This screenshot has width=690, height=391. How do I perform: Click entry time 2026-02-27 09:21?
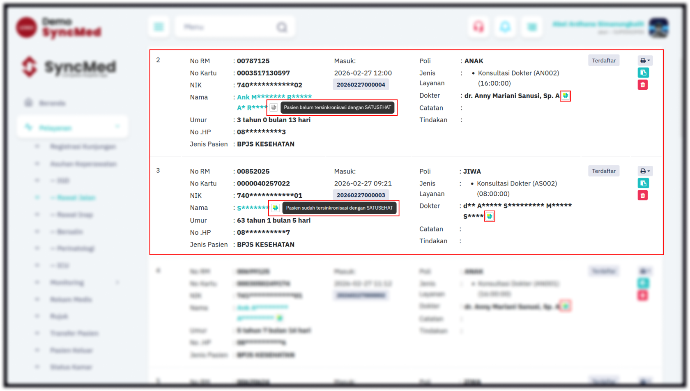click(x=363, y=183)
